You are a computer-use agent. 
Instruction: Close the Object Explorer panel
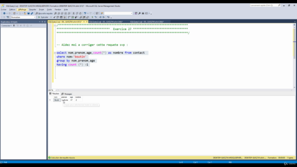(45, 22)
